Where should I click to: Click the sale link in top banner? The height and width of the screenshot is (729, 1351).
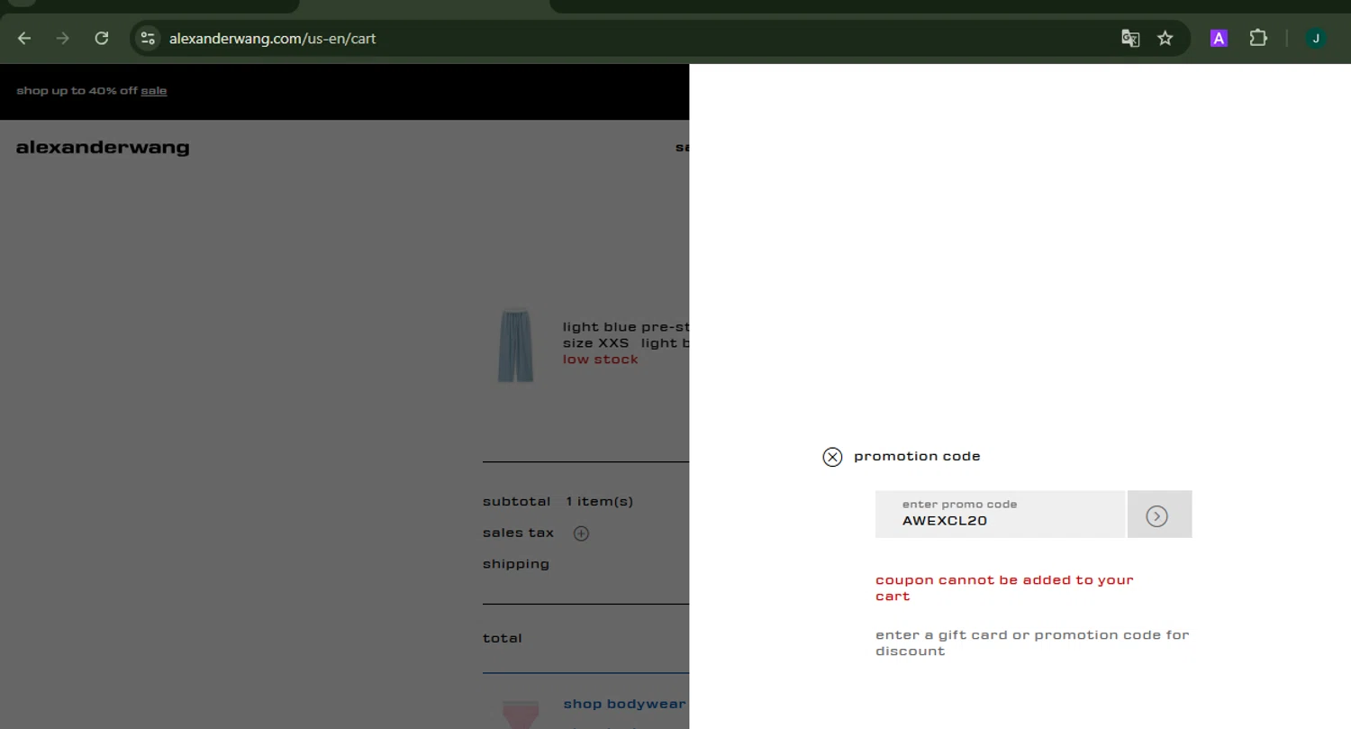[x=153, y=90]
